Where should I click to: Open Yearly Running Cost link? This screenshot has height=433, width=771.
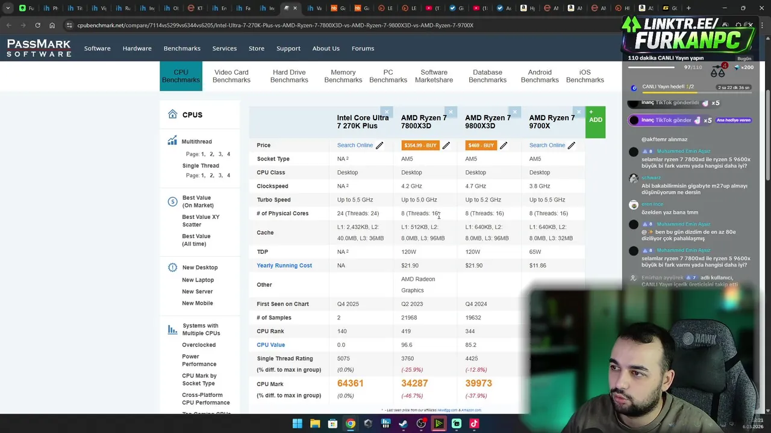tap(284, 265)
